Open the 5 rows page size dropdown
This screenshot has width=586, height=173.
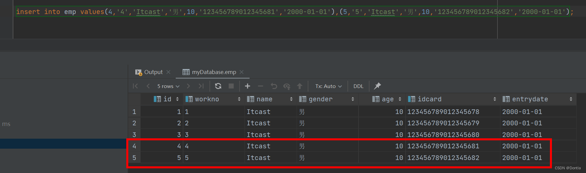pos(168,86)
